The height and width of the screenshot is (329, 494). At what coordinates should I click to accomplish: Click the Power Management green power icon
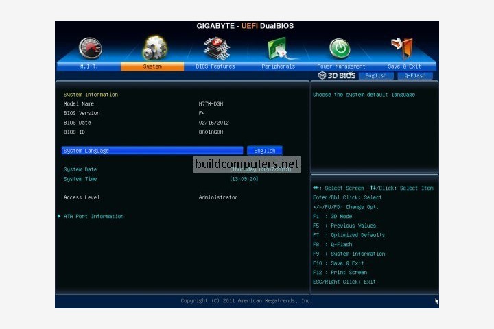(x=340, y=49)
